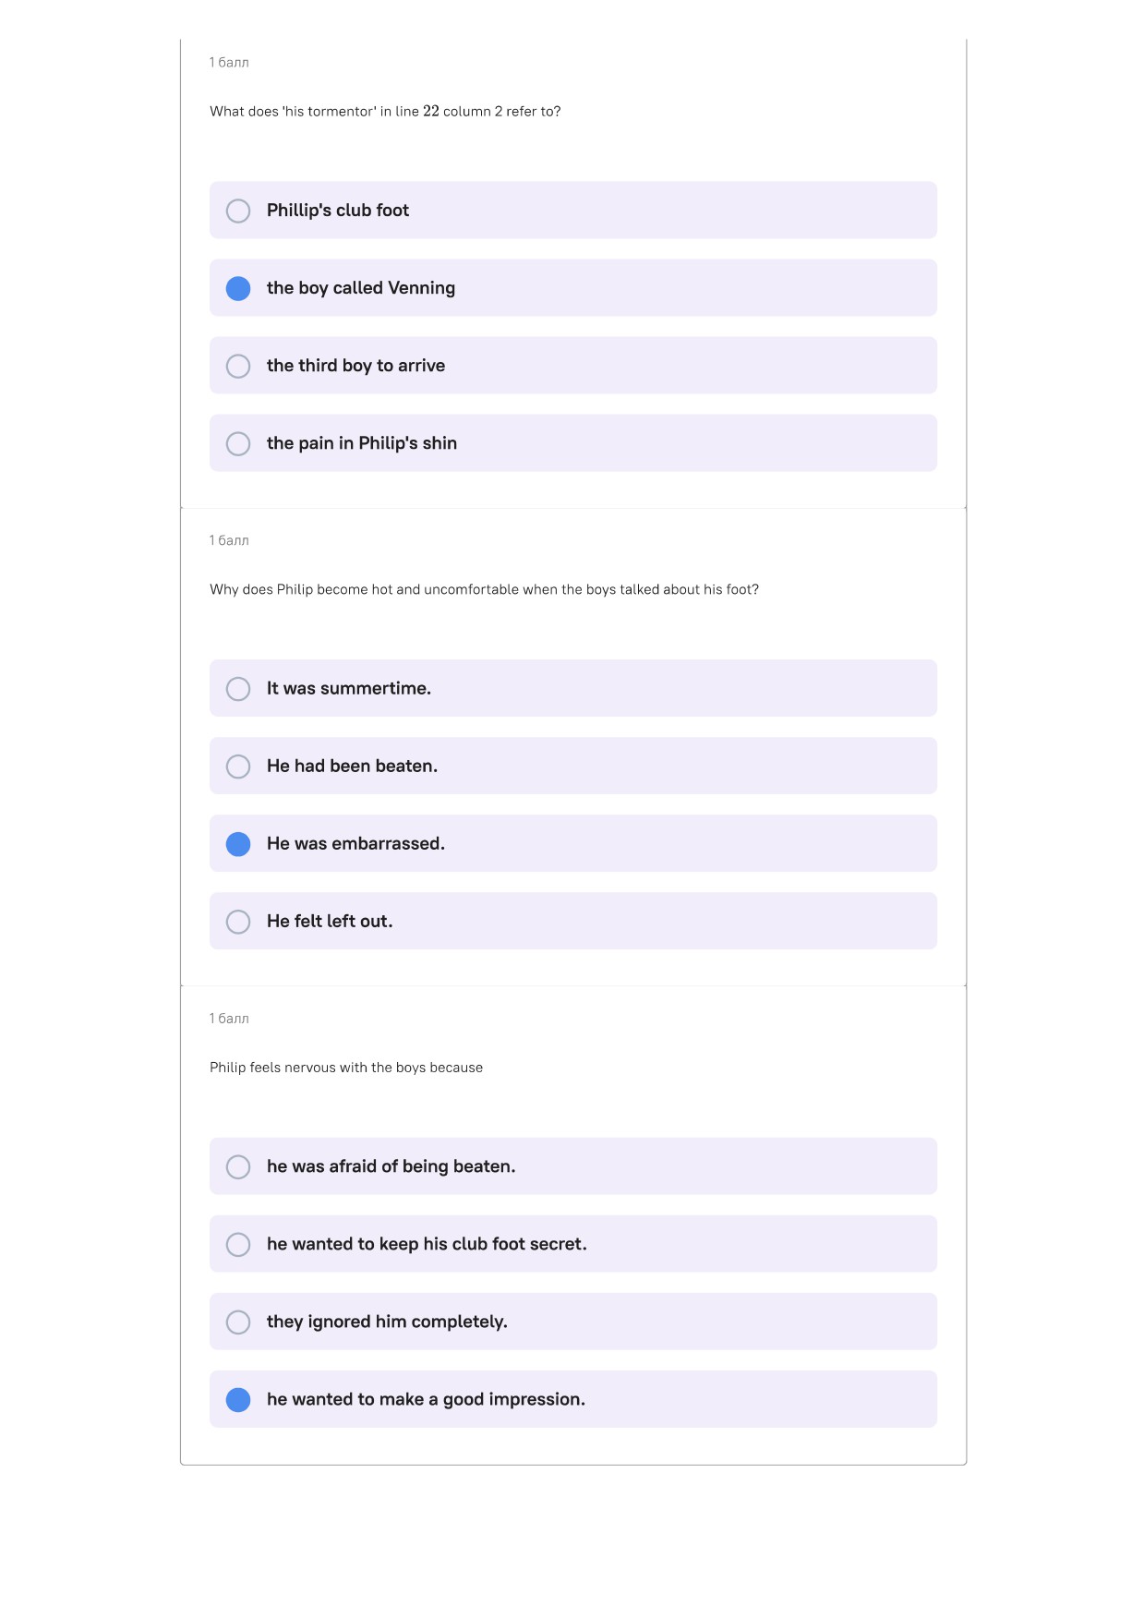Choose "he was afraid of being beaten."
This screenshot has width=1144, height=1618.
point(238,1166)
